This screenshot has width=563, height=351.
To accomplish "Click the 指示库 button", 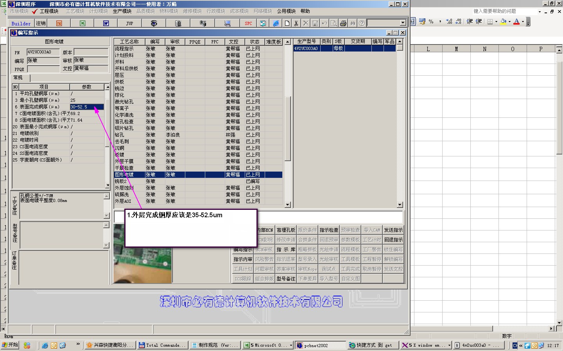I will (x=286, y=250).
